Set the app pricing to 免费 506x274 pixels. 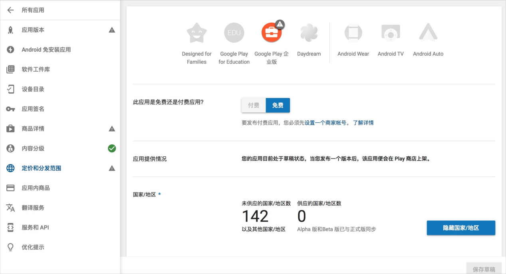(278, 105)
